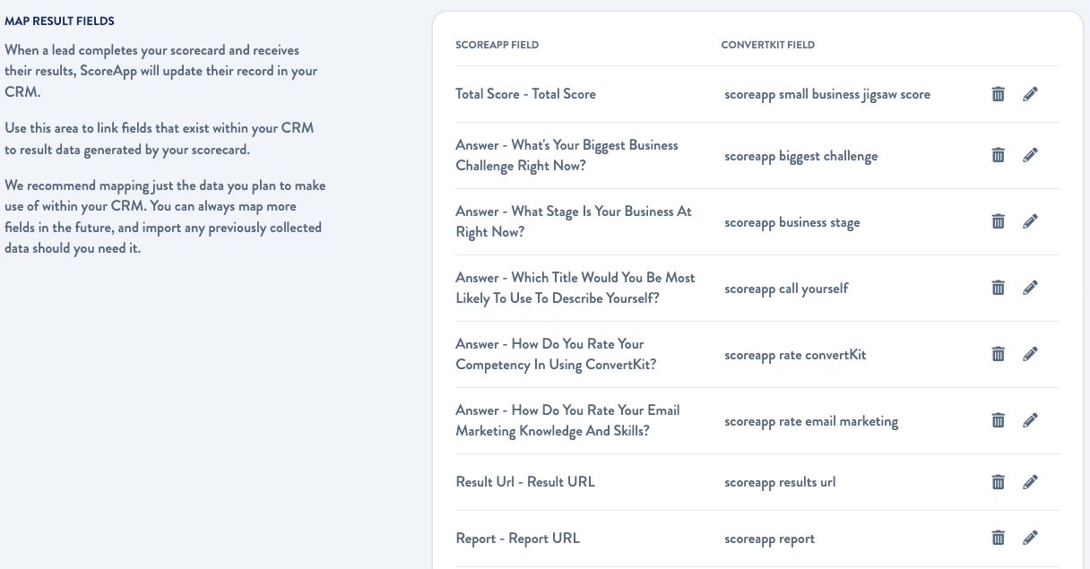Delete the Result URL mapping
The width and height of the screenshot is (1090, 569).
pos(998,482)
